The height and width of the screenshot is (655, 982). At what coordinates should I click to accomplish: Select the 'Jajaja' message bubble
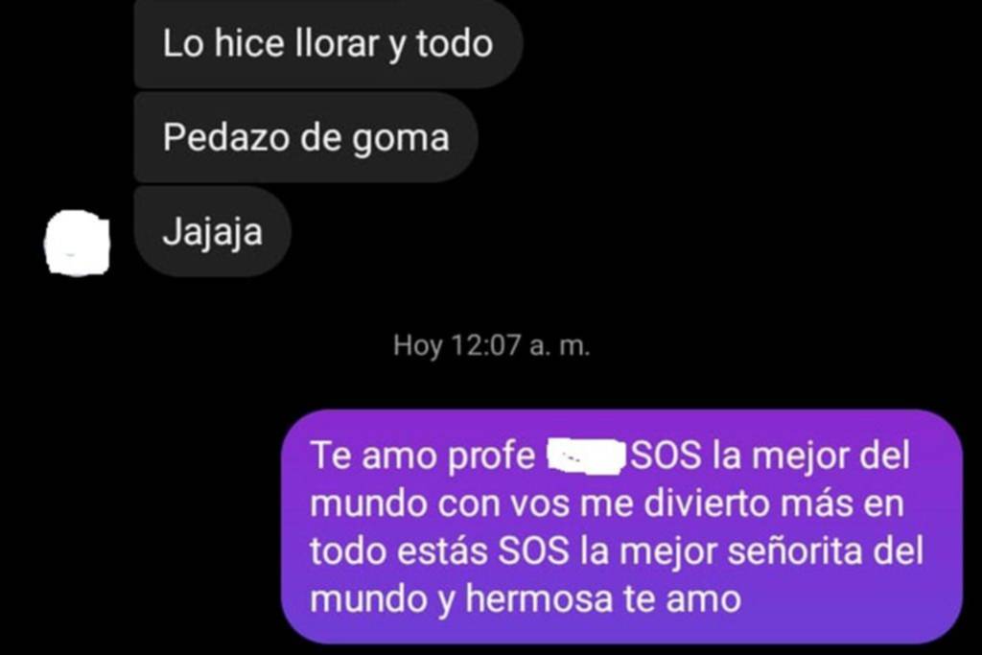coord(212,231)
